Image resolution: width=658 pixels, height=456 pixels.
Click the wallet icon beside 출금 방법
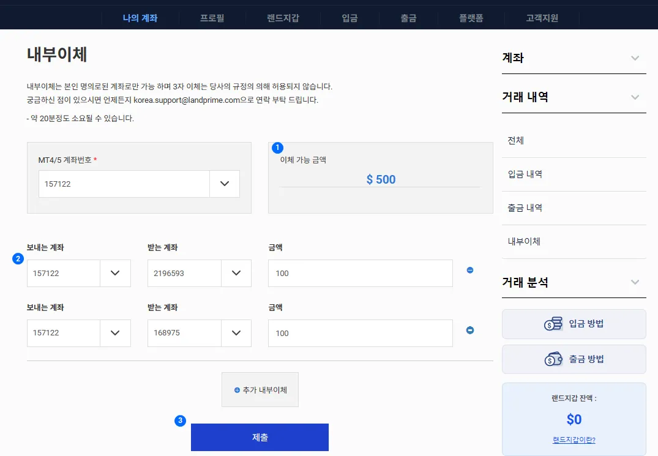(x=553, y=359)
